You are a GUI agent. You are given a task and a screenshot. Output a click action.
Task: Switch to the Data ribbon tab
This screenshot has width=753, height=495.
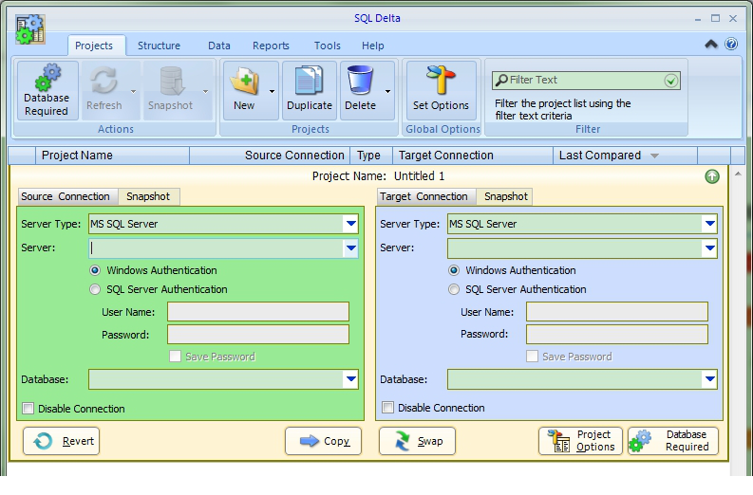tap(219, 46)
